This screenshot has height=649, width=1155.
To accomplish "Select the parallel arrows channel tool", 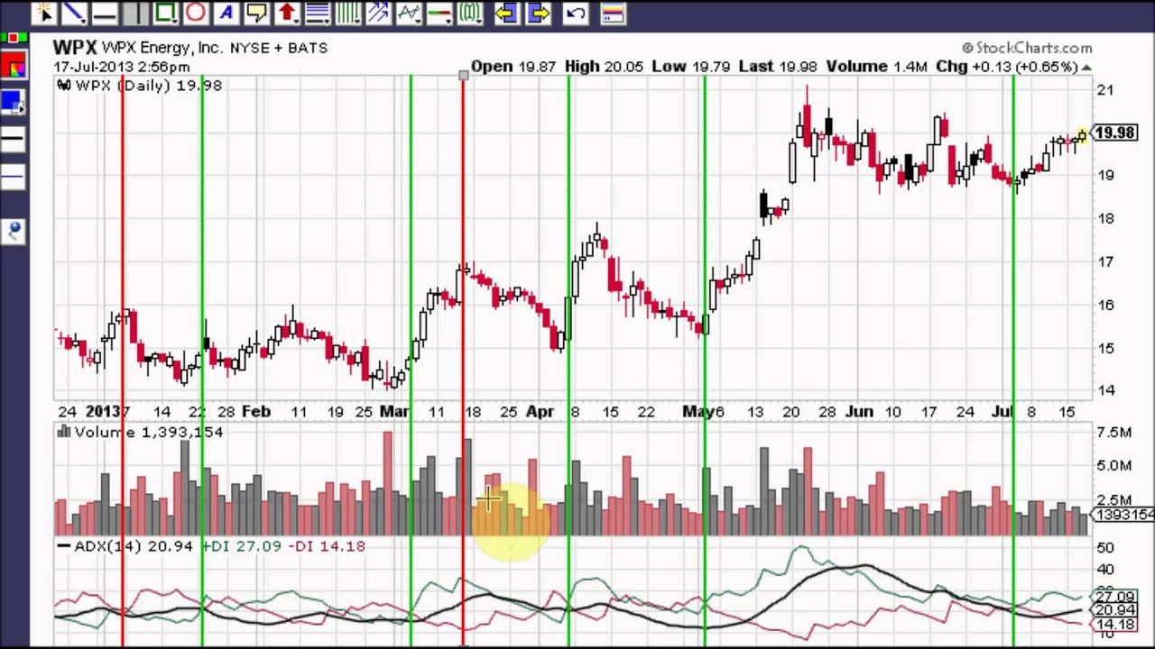I will (379, 13).
